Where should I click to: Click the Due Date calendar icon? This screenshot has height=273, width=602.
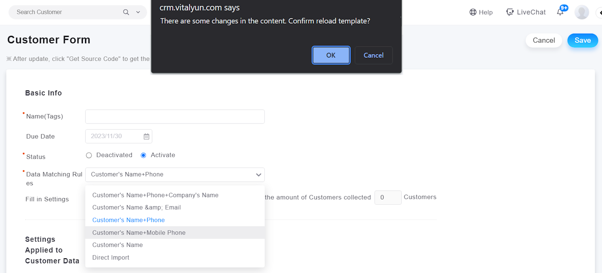tap(146, 137)
